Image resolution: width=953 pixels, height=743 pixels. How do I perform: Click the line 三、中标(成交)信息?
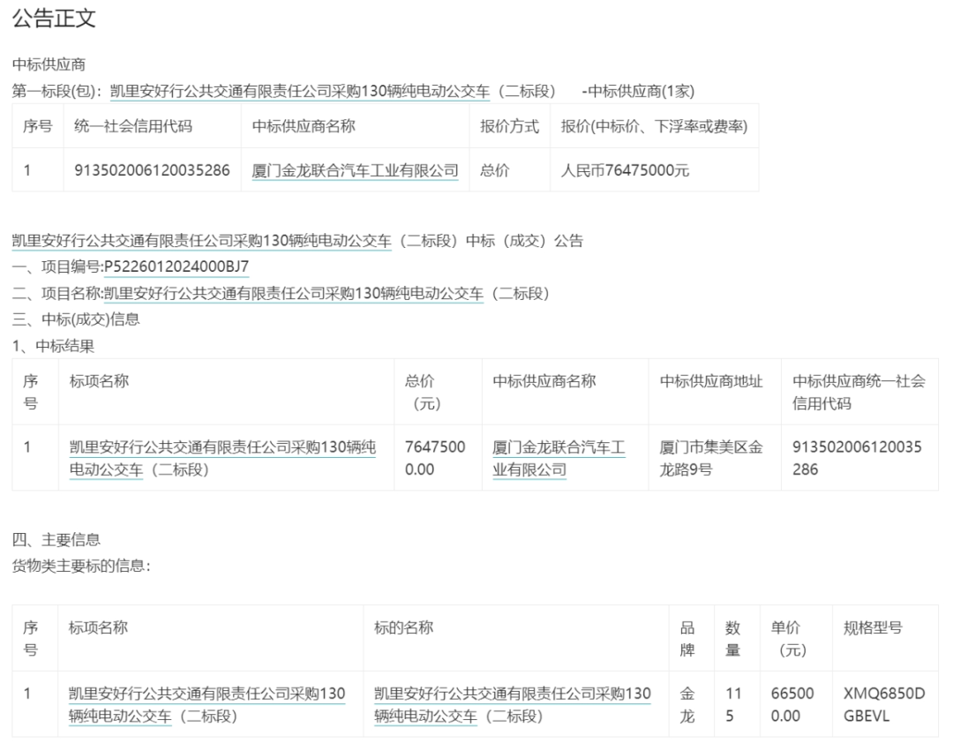76,319
